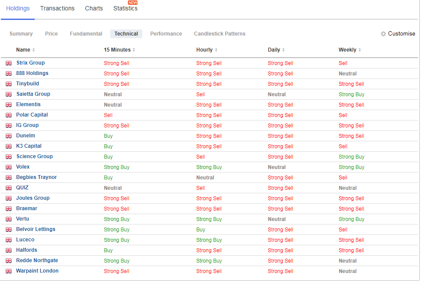
Task: Switch to the Price view
Action: [52, 34]
